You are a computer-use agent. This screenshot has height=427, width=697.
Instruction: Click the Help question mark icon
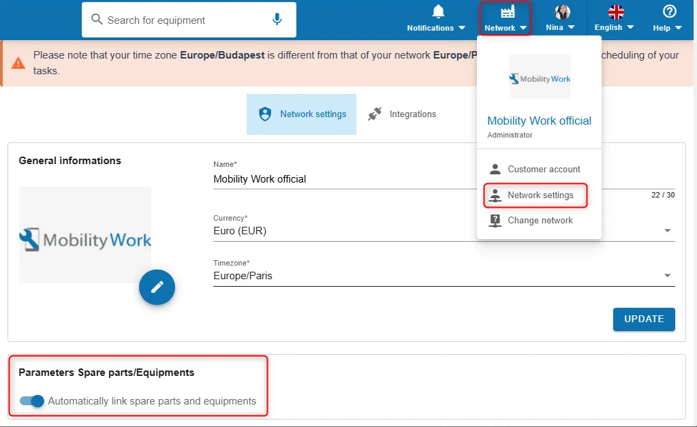(x=669, y=12)
